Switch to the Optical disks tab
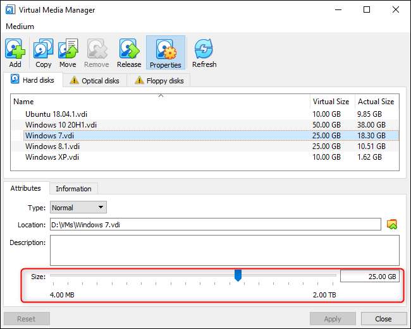This screenshot has height=329, width=411. 94,80
